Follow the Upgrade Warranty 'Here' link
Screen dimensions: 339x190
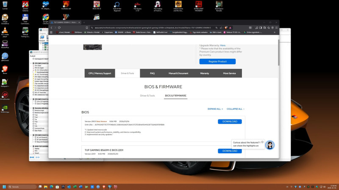click(223, 46)
